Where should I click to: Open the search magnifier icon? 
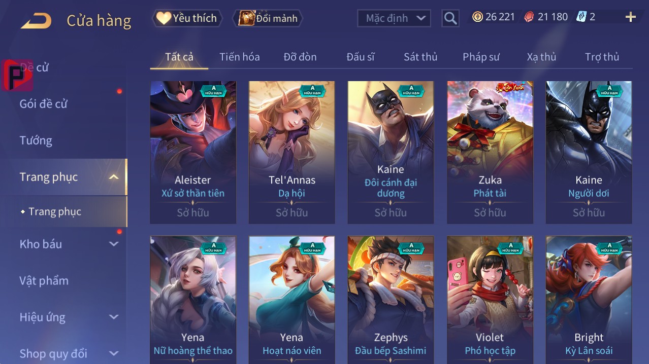pos(450,18)
